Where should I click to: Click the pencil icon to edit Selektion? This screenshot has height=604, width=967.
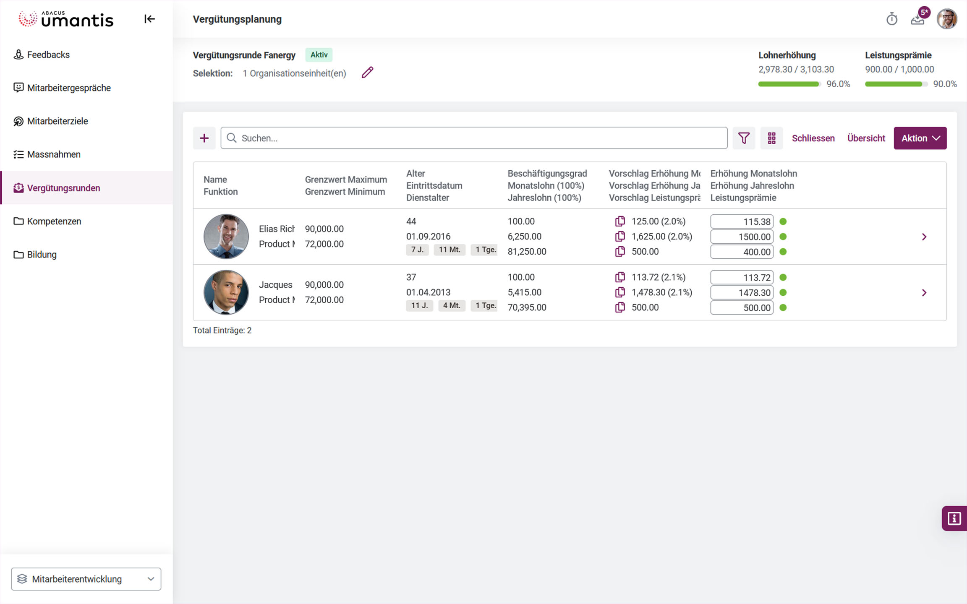367,73
